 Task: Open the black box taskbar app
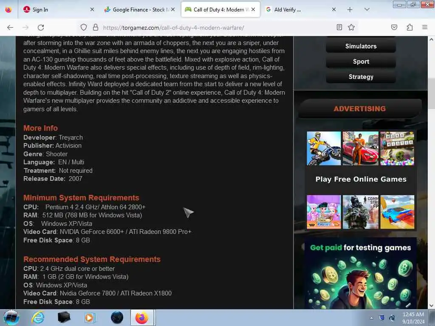[x=64, y=318]
